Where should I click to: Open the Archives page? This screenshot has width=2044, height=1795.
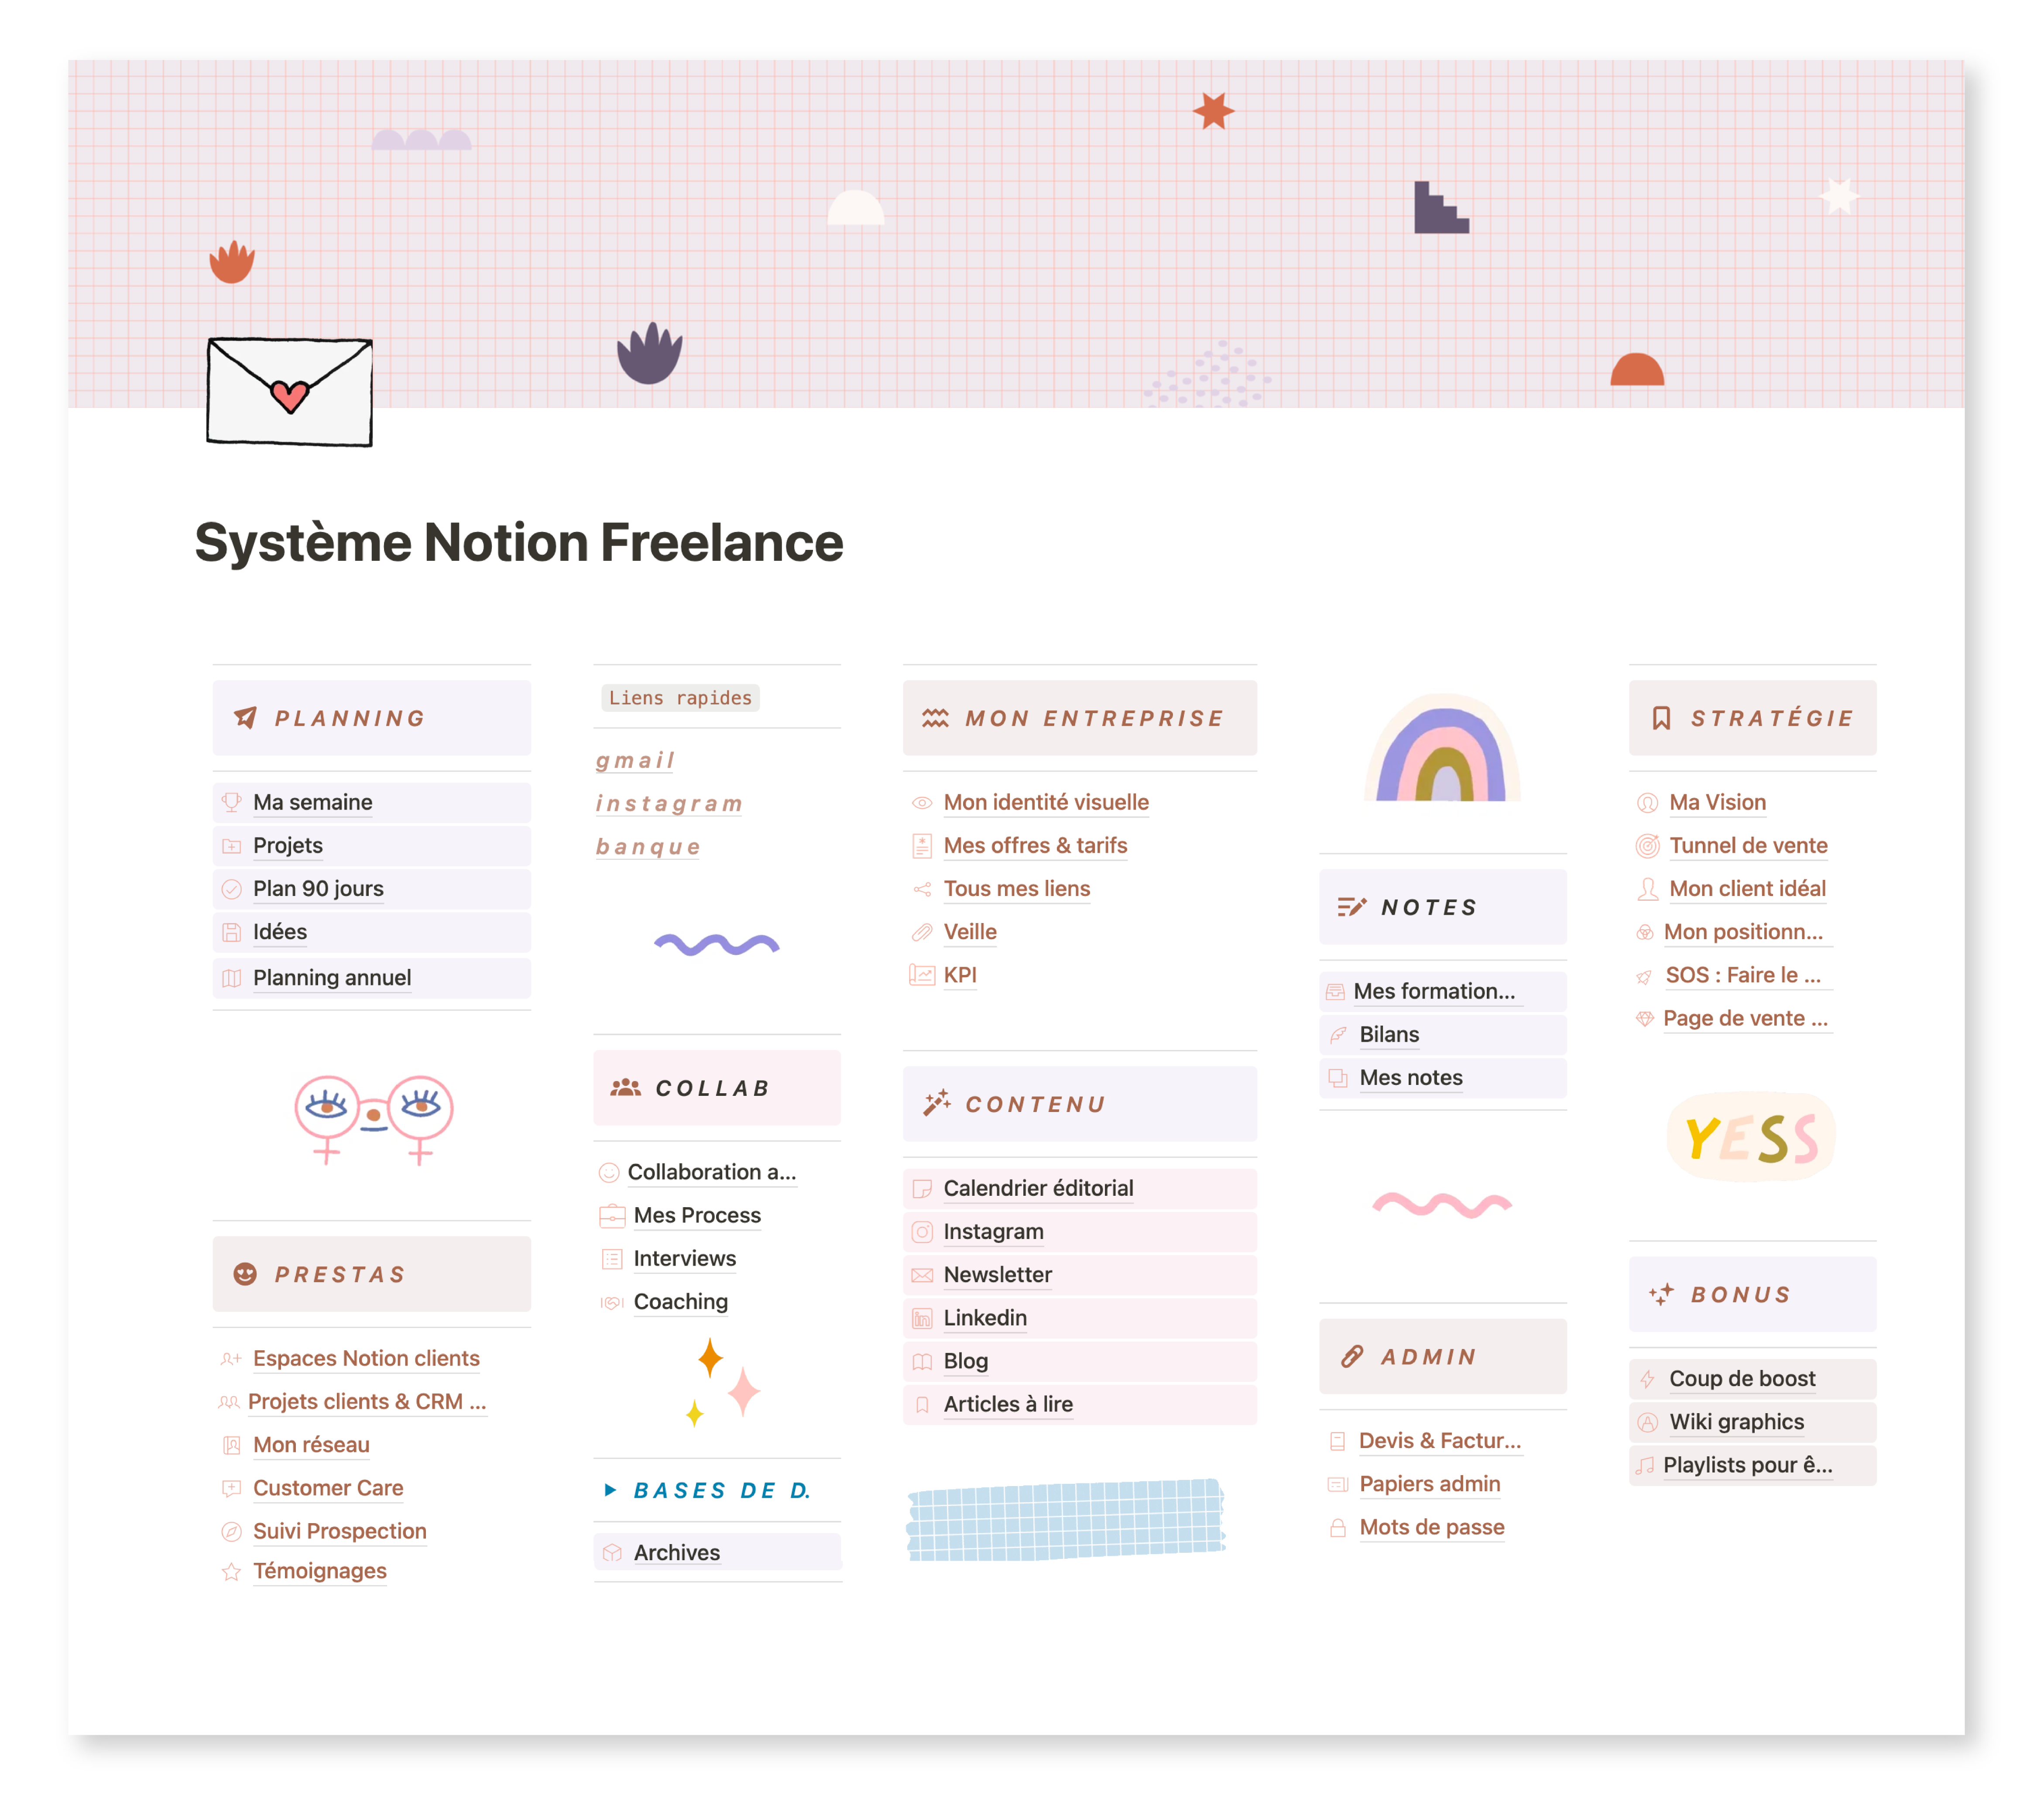[676, 1552]
